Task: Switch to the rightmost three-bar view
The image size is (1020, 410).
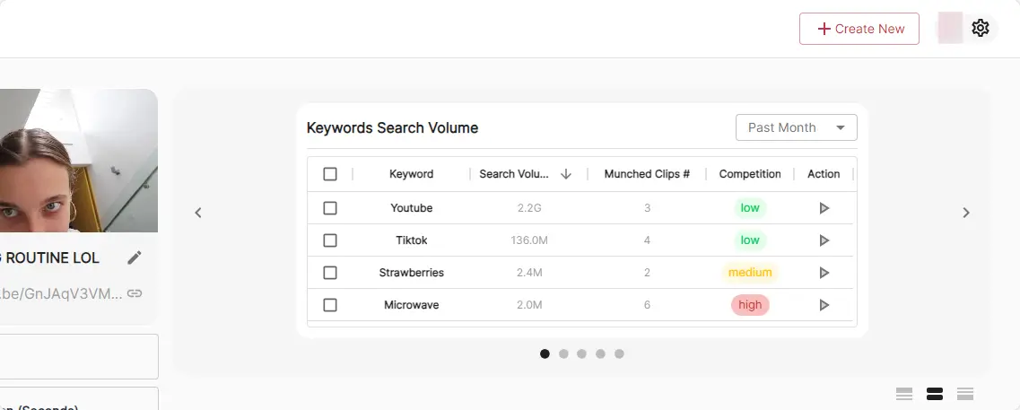Action: (x=965, y=394)
